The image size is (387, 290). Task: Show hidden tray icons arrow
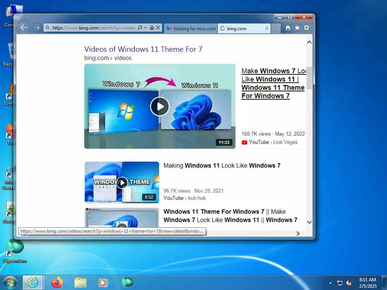(330, 283)
